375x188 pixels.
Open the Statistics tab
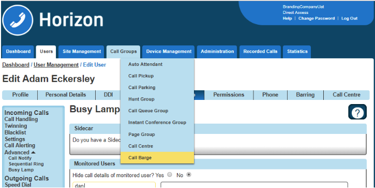click(x=297, y=52)
